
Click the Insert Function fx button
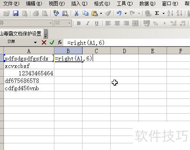(60, 43)
